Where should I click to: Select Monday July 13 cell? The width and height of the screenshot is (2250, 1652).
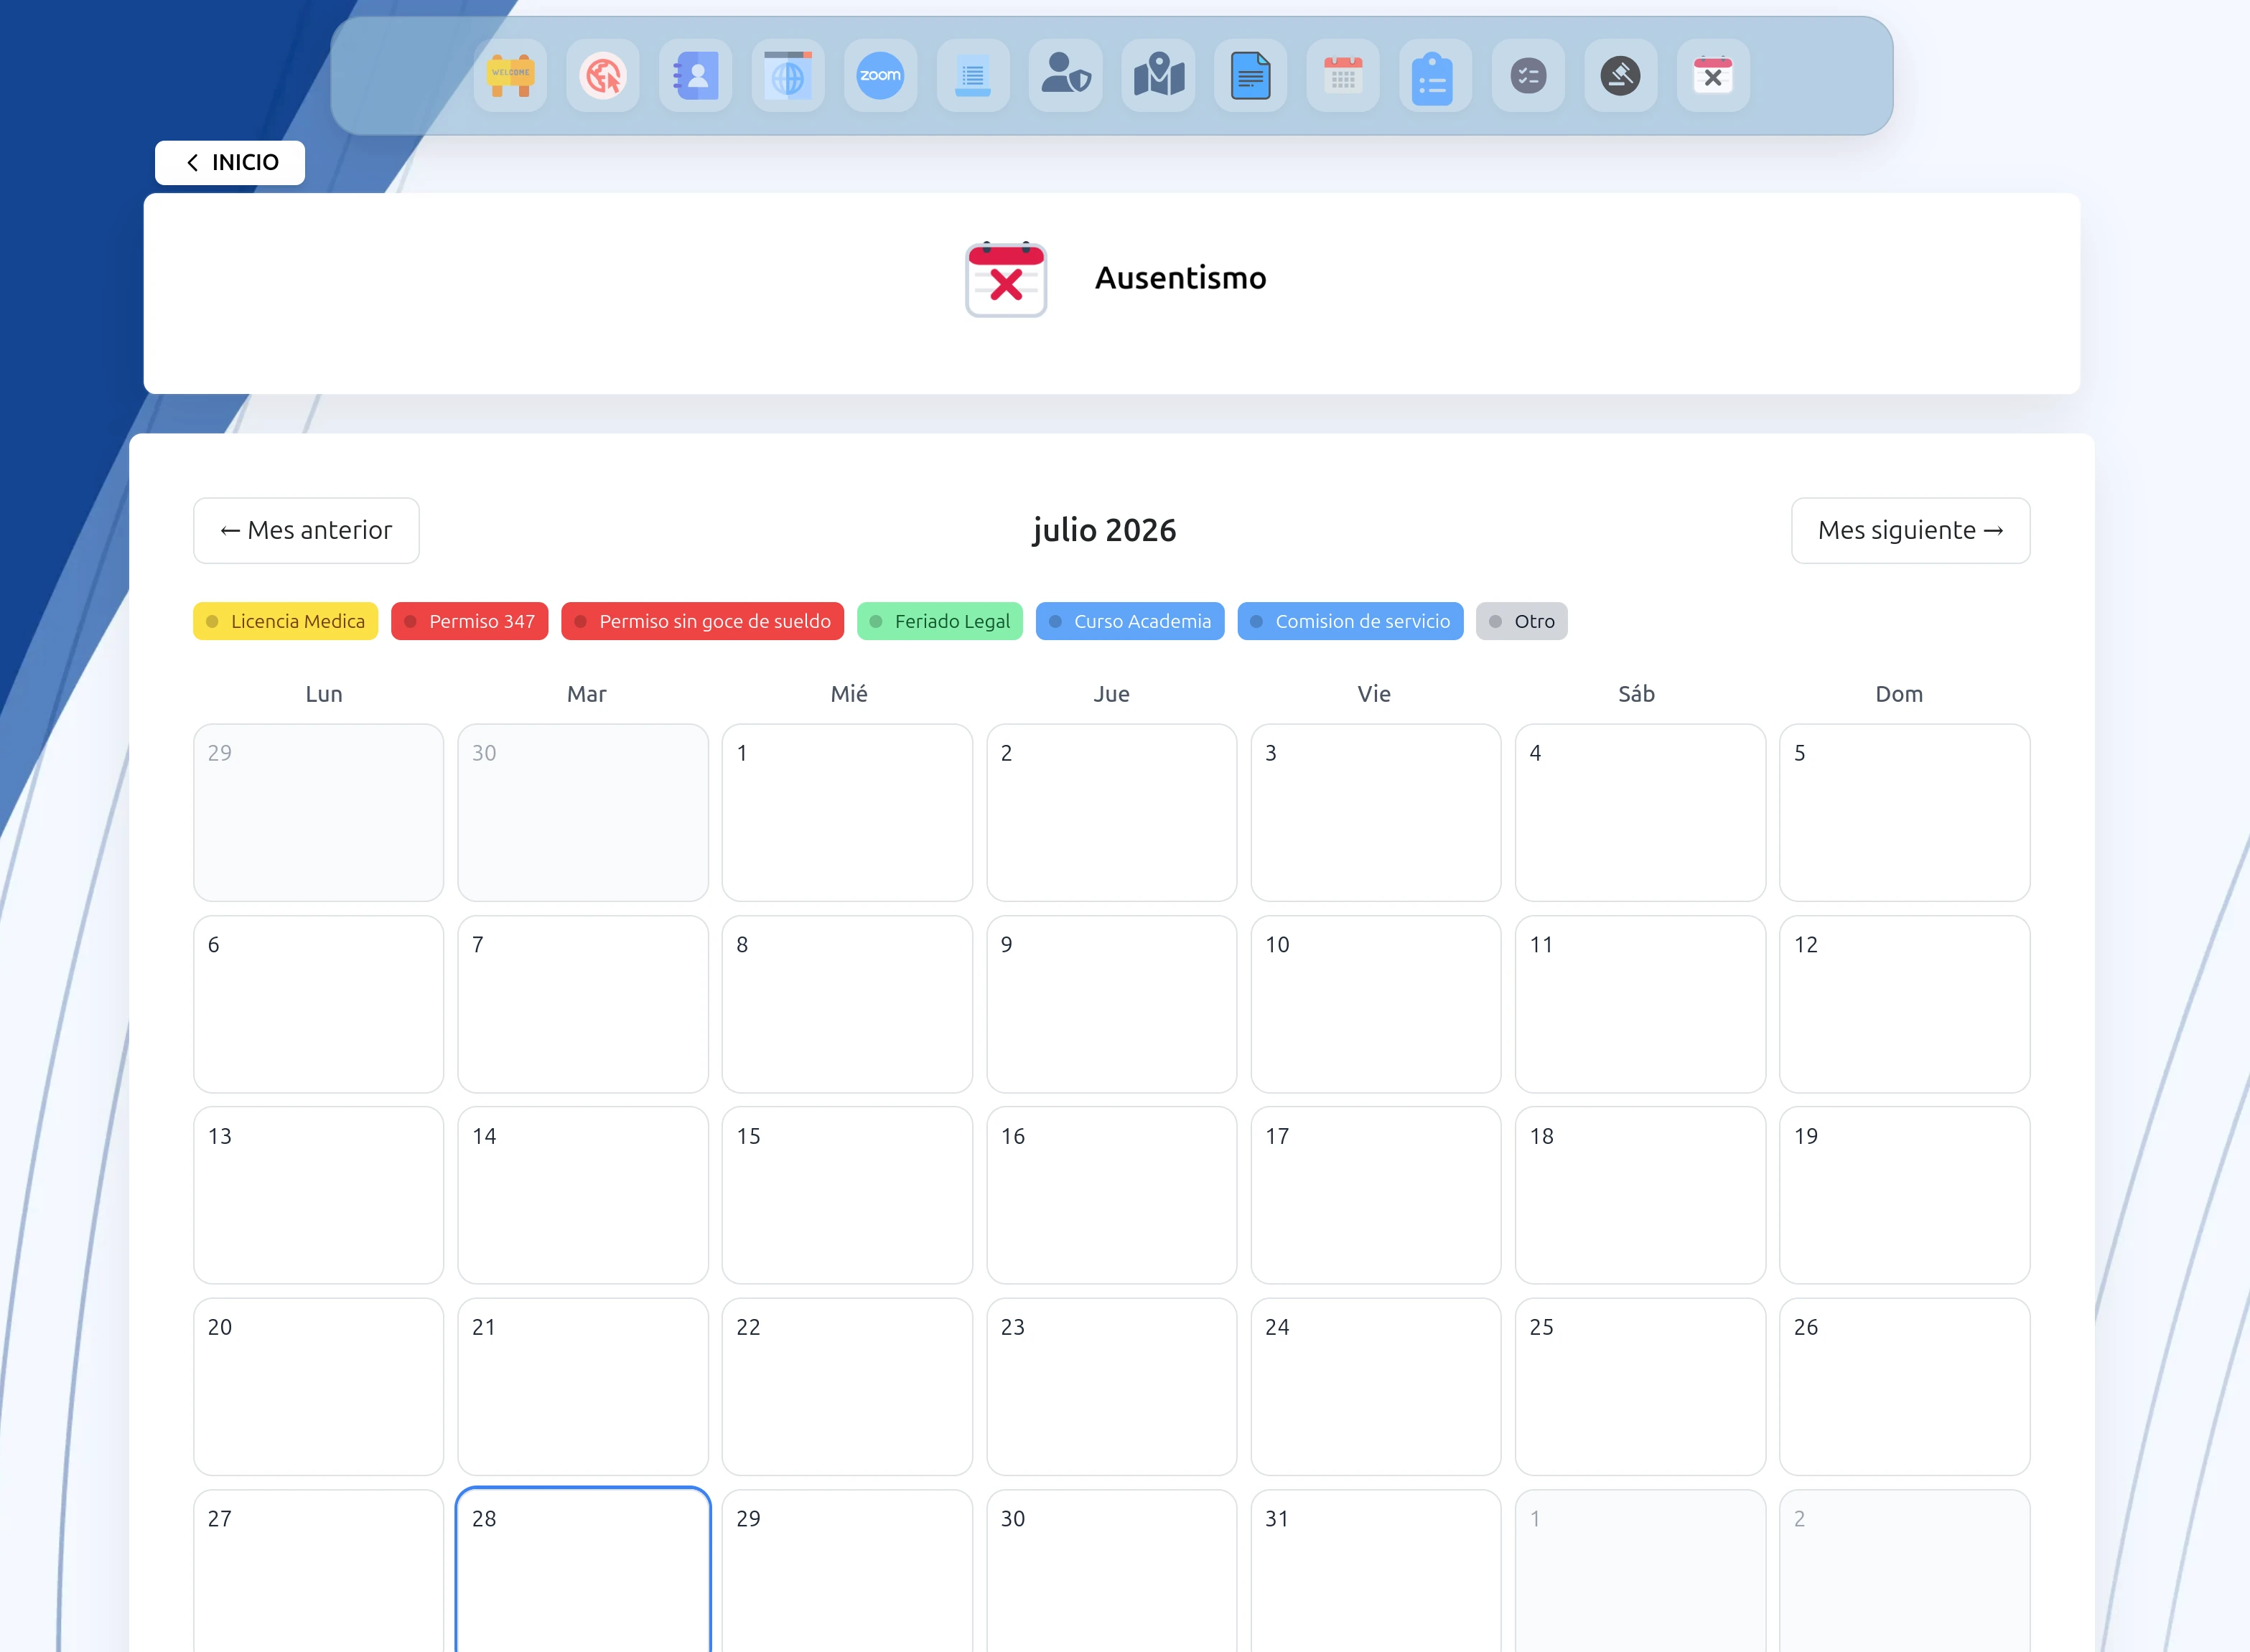click(x=318, y=1195)
